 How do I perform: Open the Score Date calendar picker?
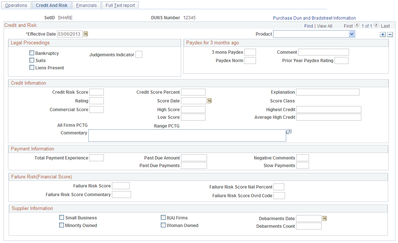(x=209, y=100)
